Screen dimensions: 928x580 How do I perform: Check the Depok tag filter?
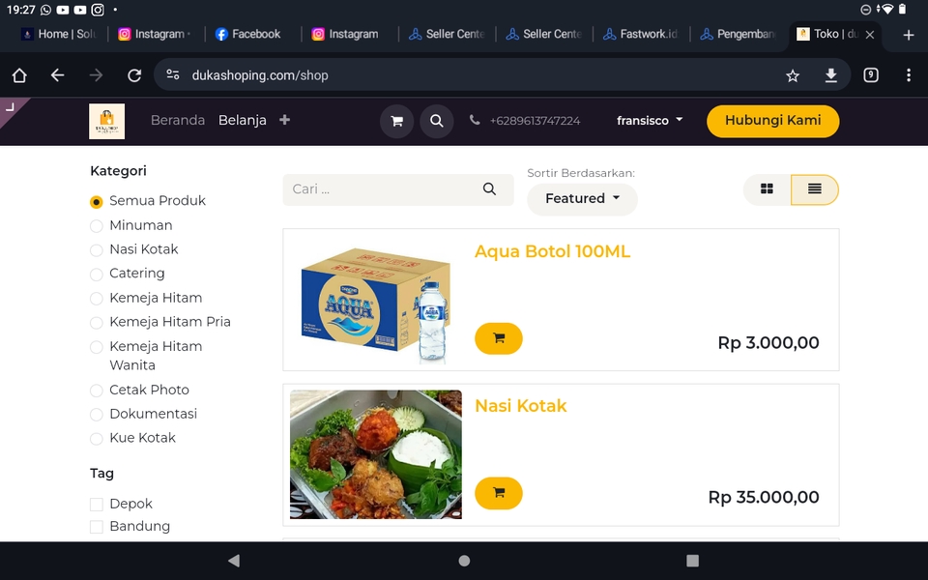[x=97, y=504]
